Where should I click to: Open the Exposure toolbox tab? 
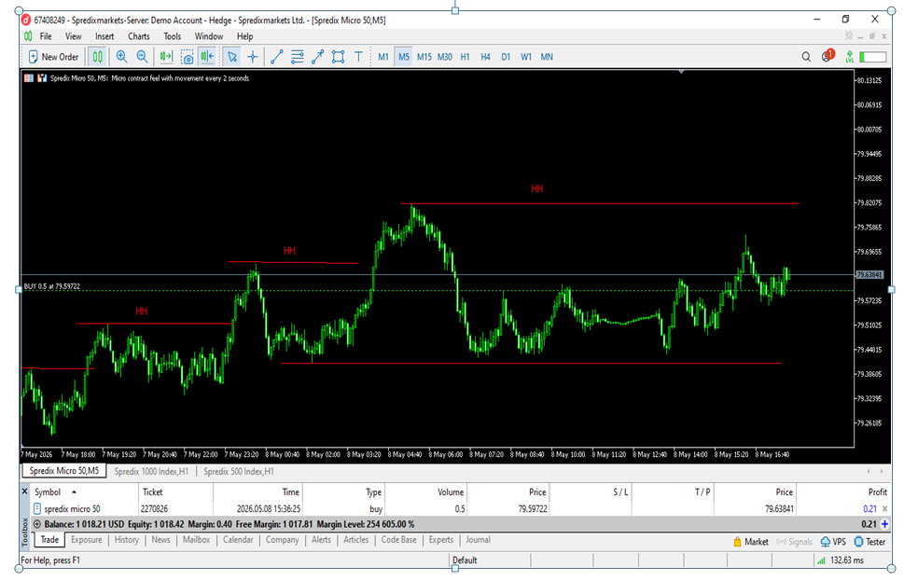point(87,540)
